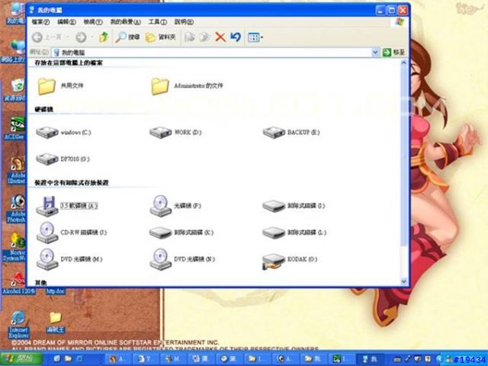Select the 光碟機 (F:) disc drive
Viewport: 488px width, 366px height.
(175, 206)
